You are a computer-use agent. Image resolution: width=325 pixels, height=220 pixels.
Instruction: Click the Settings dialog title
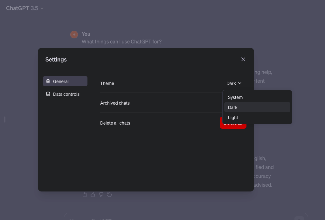(56, 60)
